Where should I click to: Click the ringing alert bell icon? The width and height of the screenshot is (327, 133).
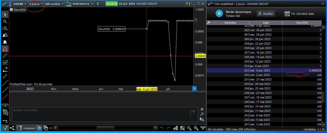(5, 42)
